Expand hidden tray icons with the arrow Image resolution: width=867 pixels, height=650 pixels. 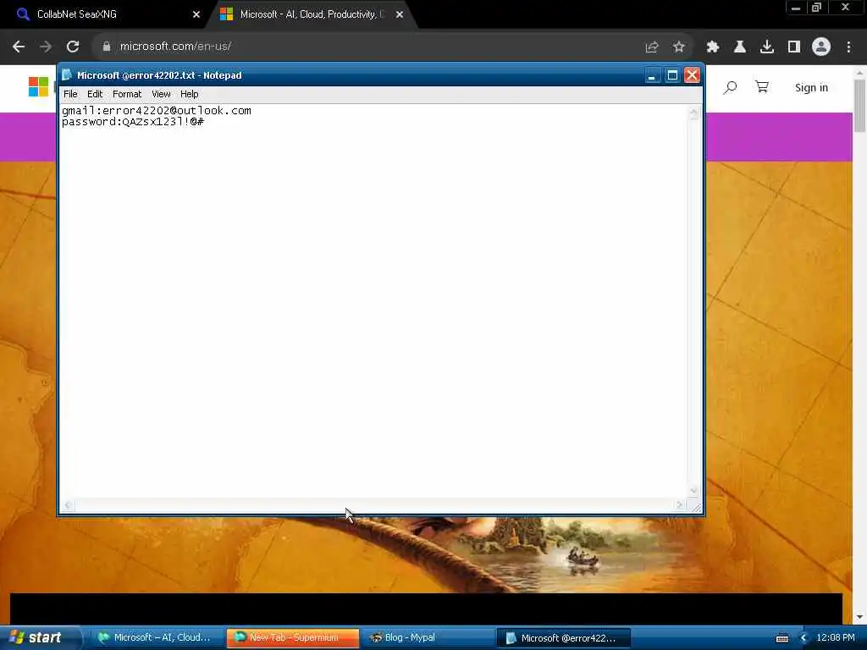[x=804, y=638]
